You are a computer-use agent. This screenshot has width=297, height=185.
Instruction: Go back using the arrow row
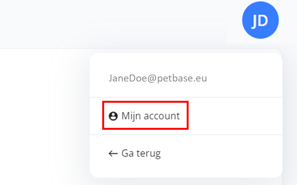pyautogui.click(x=186, y=153)
